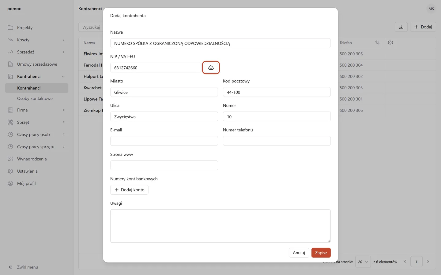441x275 pixels.
Task: Click the NIP / VAT-EU input field
Action: (156, 68)
